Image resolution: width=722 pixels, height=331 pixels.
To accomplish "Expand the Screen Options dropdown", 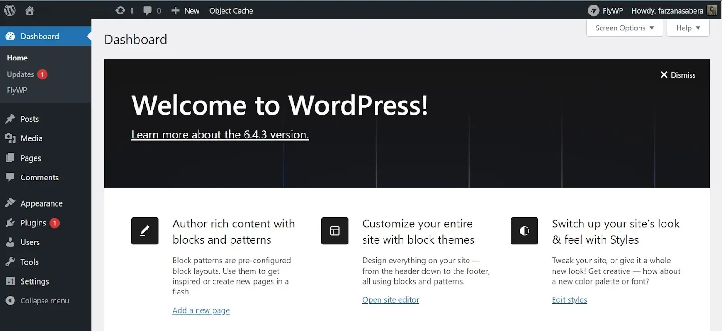I will coord(625,28).
